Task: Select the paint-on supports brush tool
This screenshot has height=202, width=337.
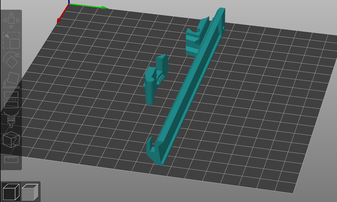Action: coord(11,120)
